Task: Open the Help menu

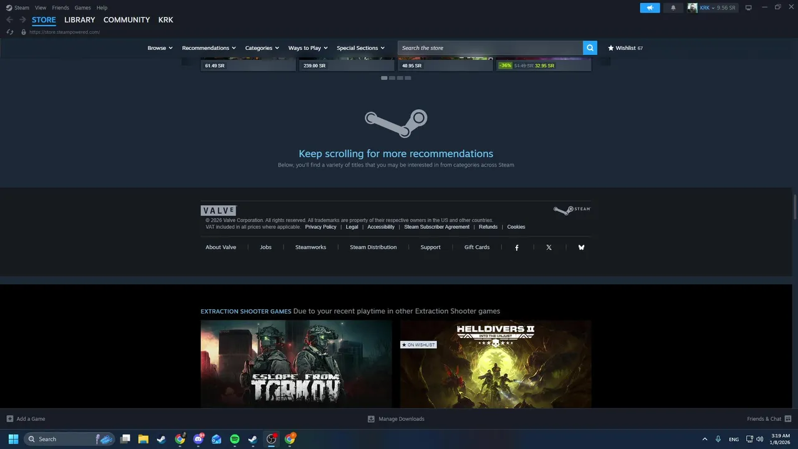Action: pos(102,7)
